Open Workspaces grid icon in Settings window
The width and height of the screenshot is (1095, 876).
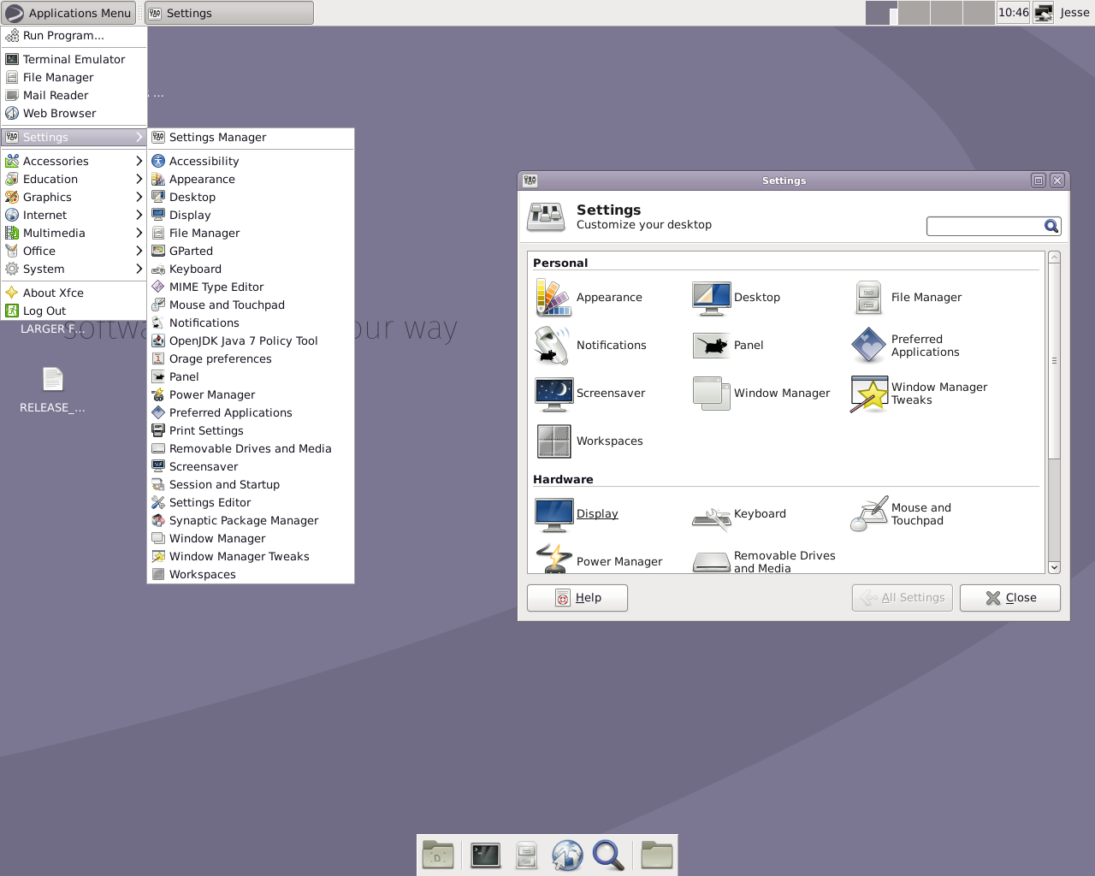point(553,441)
